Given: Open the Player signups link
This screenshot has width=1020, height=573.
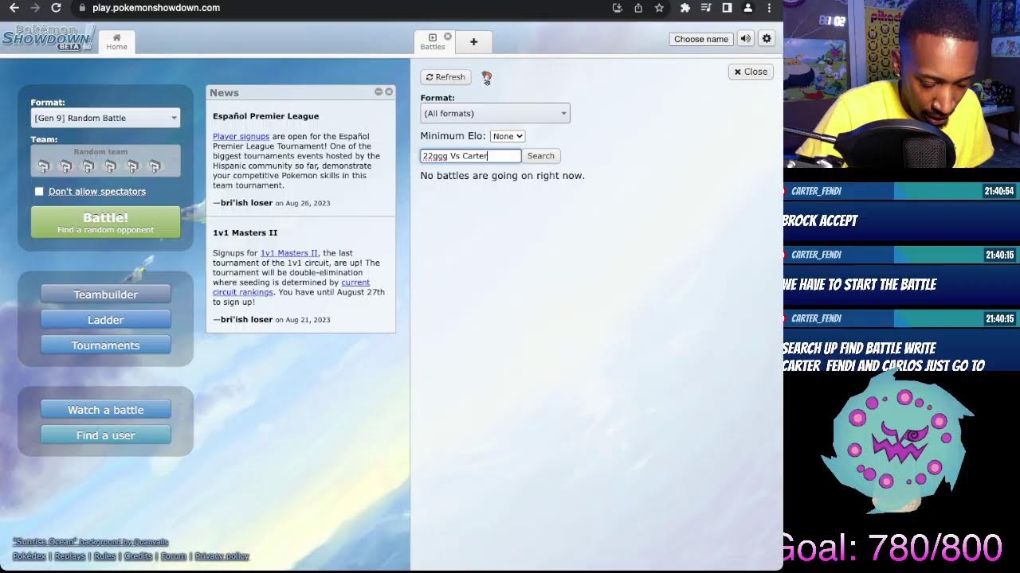Looking at the screenshot, I should (x=241, y=136).
